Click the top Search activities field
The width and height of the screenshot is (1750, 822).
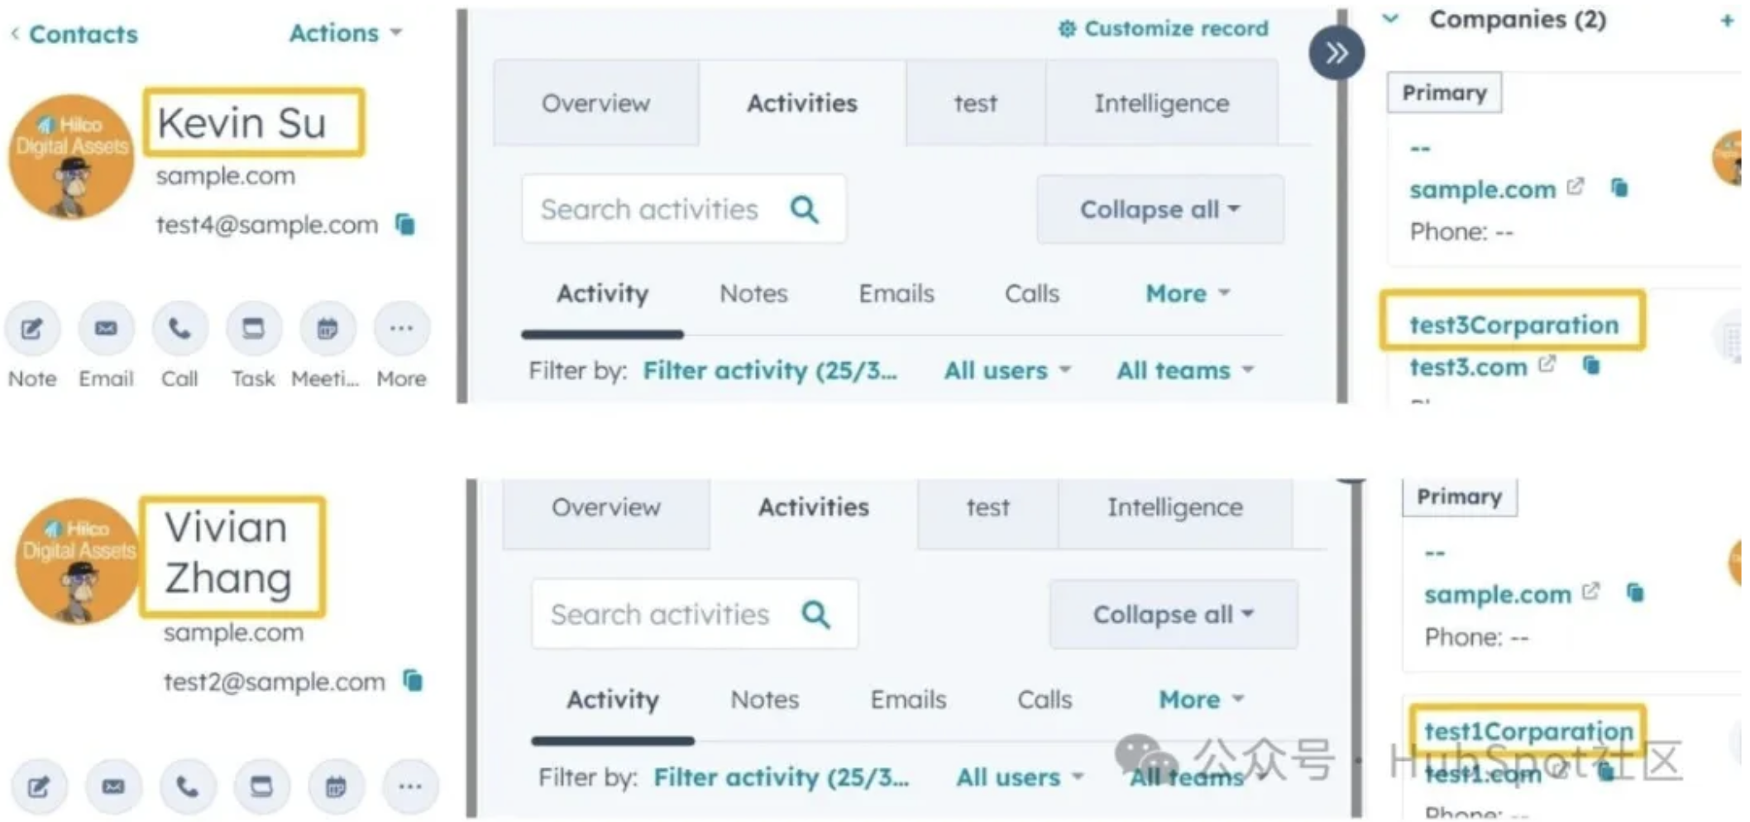click(649, 209)
